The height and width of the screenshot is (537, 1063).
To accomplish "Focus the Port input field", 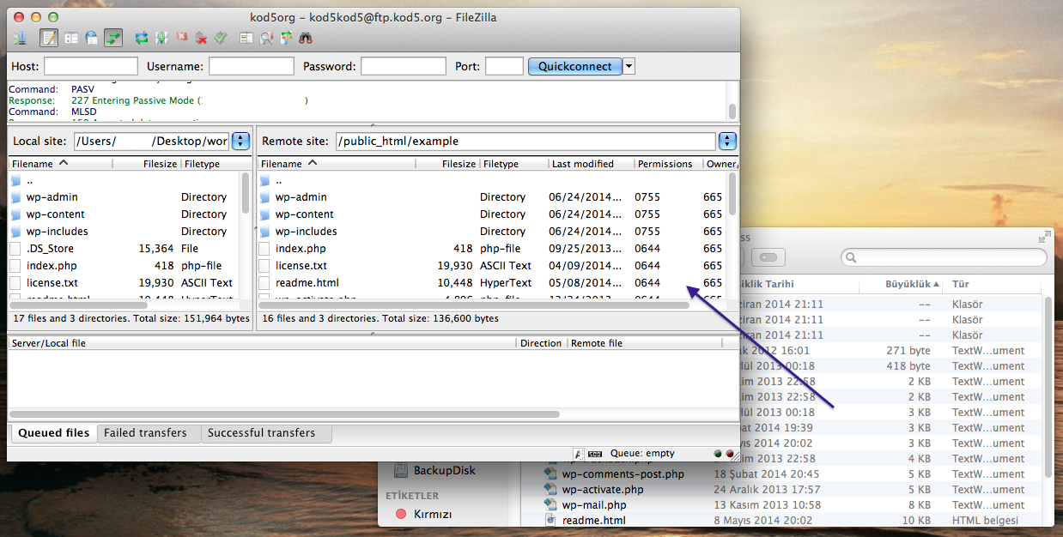I will pos(504,66).
